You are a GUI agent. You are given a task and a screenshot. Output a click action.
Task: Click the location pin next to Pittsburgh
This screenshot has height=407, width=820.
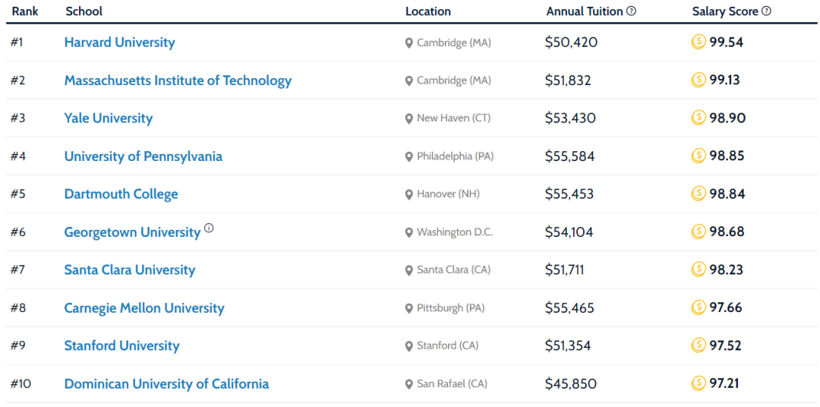pyautogui.click(x=409, y=309)
